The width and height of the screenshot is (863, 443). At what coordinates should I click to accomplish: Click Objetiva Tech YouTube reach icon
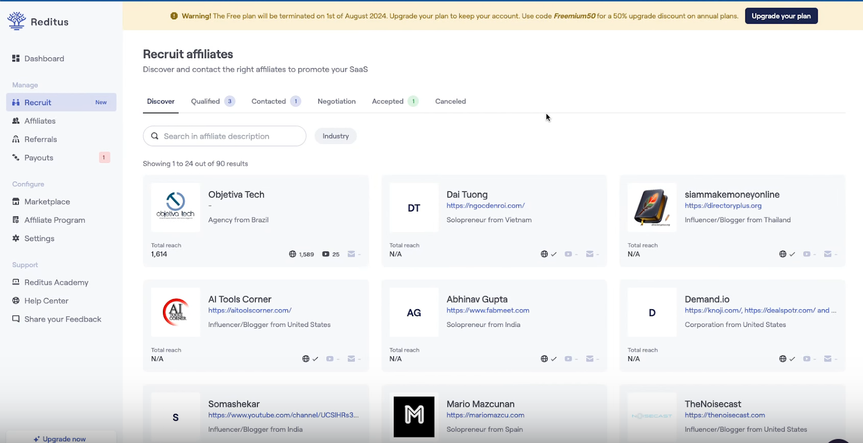[x=326, y=254]
